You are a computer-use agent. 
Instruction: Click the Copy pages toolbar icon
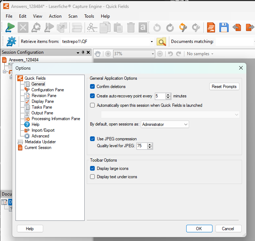point(105,27)
